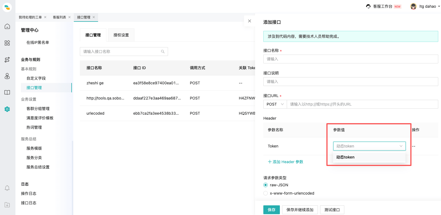Click the search magnifier in interface name field
The image size is (441, 215).
point(163,52)
